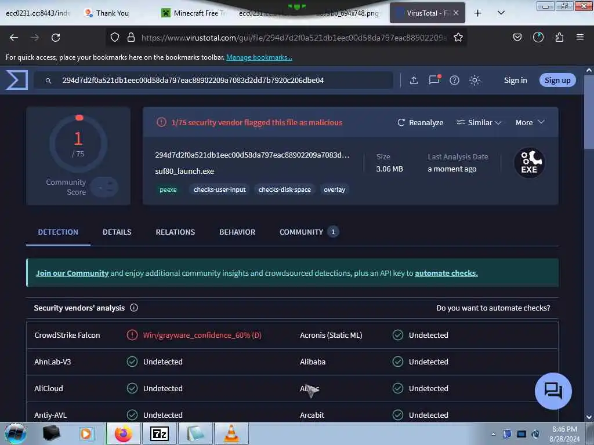Open the list all tabs chevron
Screen dimensions: 594x445
click(501, 13)
